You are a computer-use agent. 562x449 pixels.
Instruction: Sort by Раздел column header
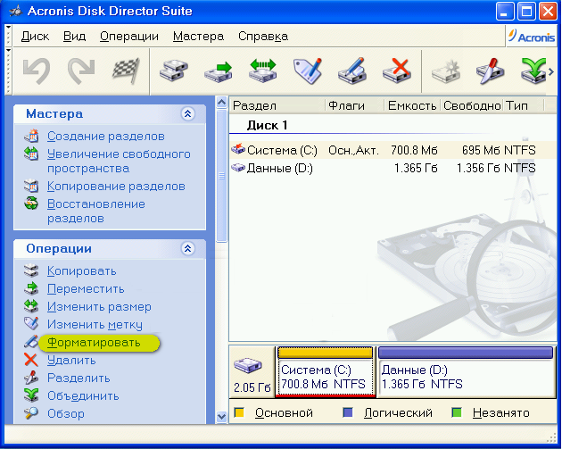pyautogui.click(x=277, y=105)
